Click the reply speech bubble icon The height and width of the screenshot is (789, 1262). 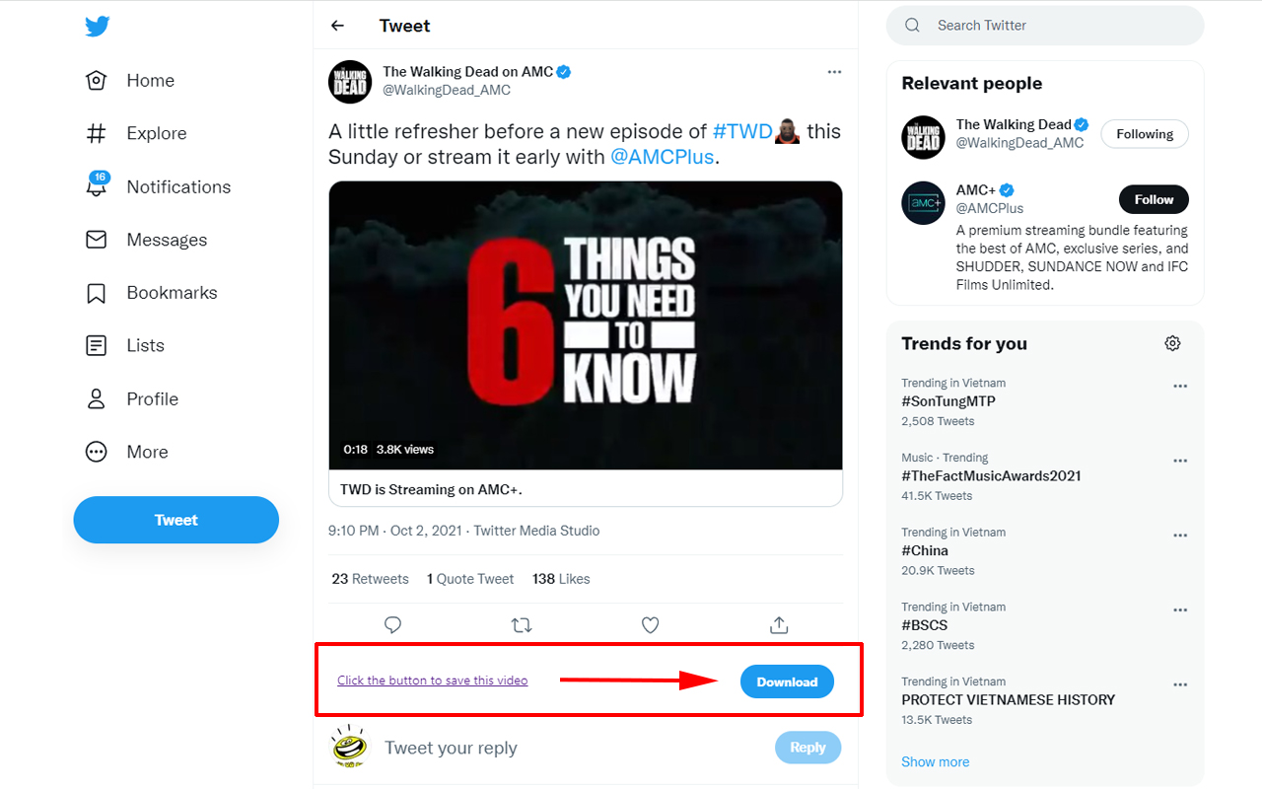pos(392,624)
